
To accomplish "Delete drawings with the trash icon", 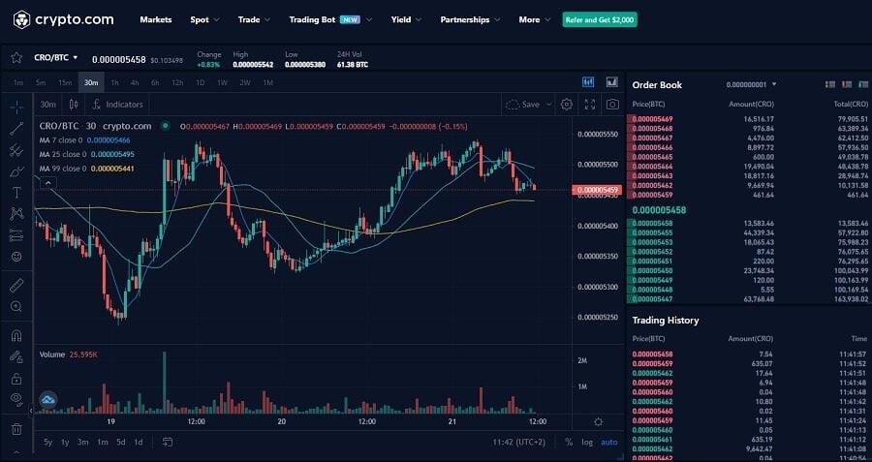I will 16,429.
